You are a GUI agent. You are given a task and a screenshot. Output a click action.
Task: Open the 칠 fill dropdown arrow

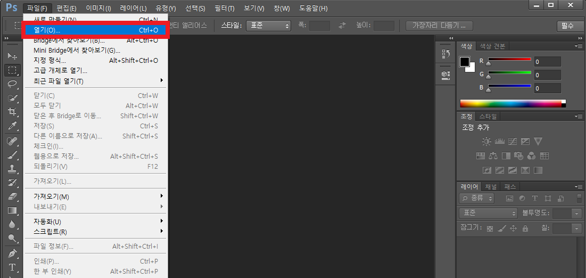tap(577, 228)
